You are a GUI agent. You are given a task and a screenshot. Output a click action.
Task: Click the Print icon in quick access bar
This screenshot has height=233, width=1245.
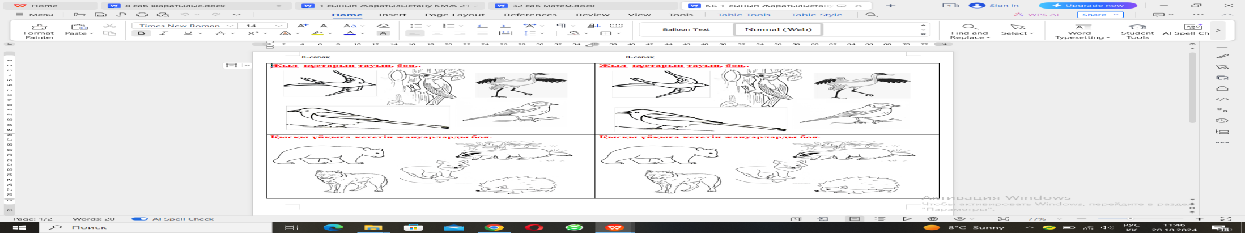tap(142, 15)
